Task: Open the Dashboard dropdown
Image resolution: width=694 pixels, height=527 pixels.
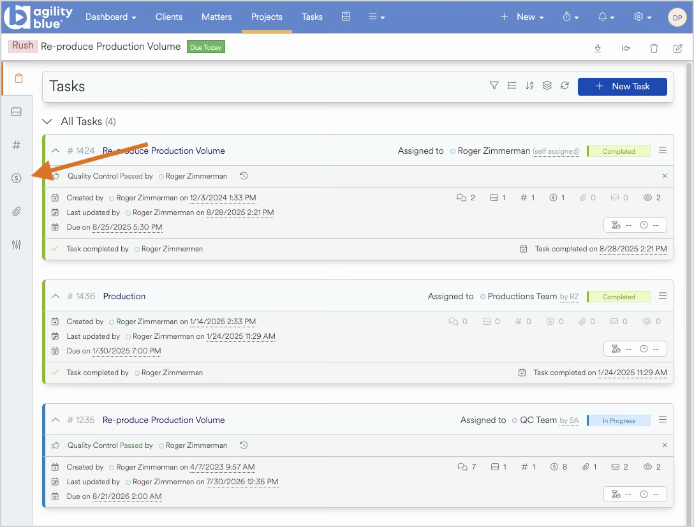Action: point(110,17)
